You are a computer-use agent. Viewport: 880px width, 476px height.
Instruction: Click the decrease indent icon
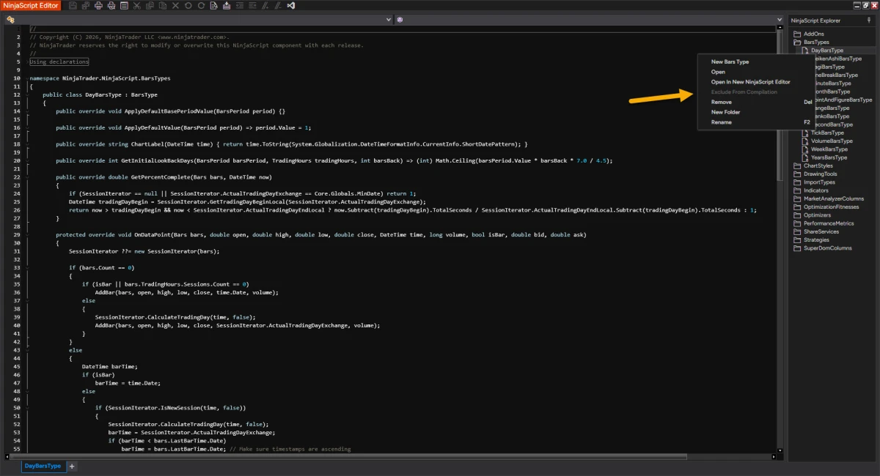240,5
